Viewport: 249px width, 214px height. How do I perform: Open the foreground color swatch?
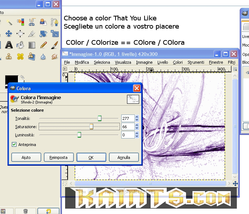11,79
